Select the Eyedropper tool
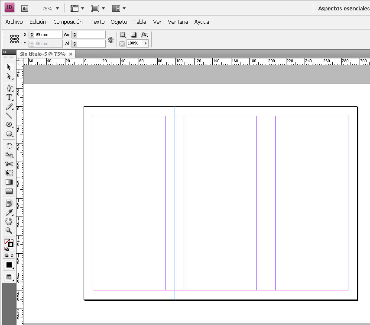Viewport: 370px width, 325px height. click(x=9, y=212)
